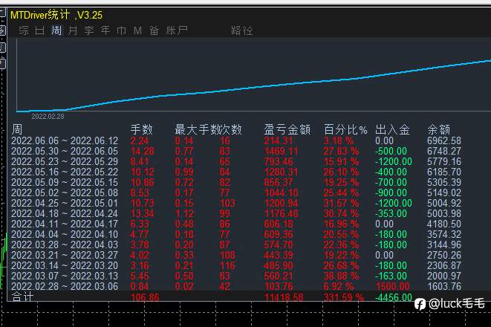Select the 2022.02.28 ~ 2022.03.06 week row
The width and height of the screenshot is (491, 327).
click(x=65, y=286)
